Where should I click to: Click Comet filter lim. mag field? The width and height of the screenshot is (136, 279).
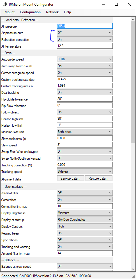pos(85,206)
